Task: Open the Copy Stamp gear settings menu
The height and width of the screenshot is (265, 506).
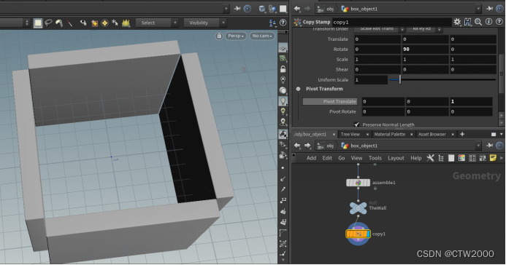Action: [457, 22]
